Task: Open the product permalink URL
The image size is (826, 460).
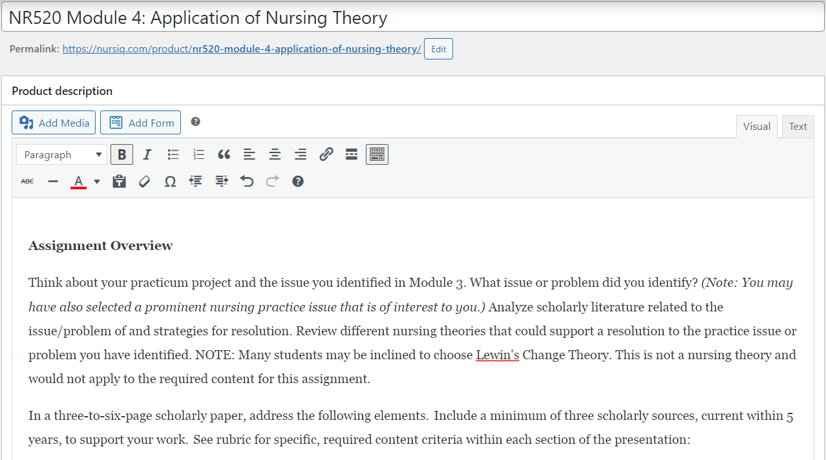Action: 242,49
